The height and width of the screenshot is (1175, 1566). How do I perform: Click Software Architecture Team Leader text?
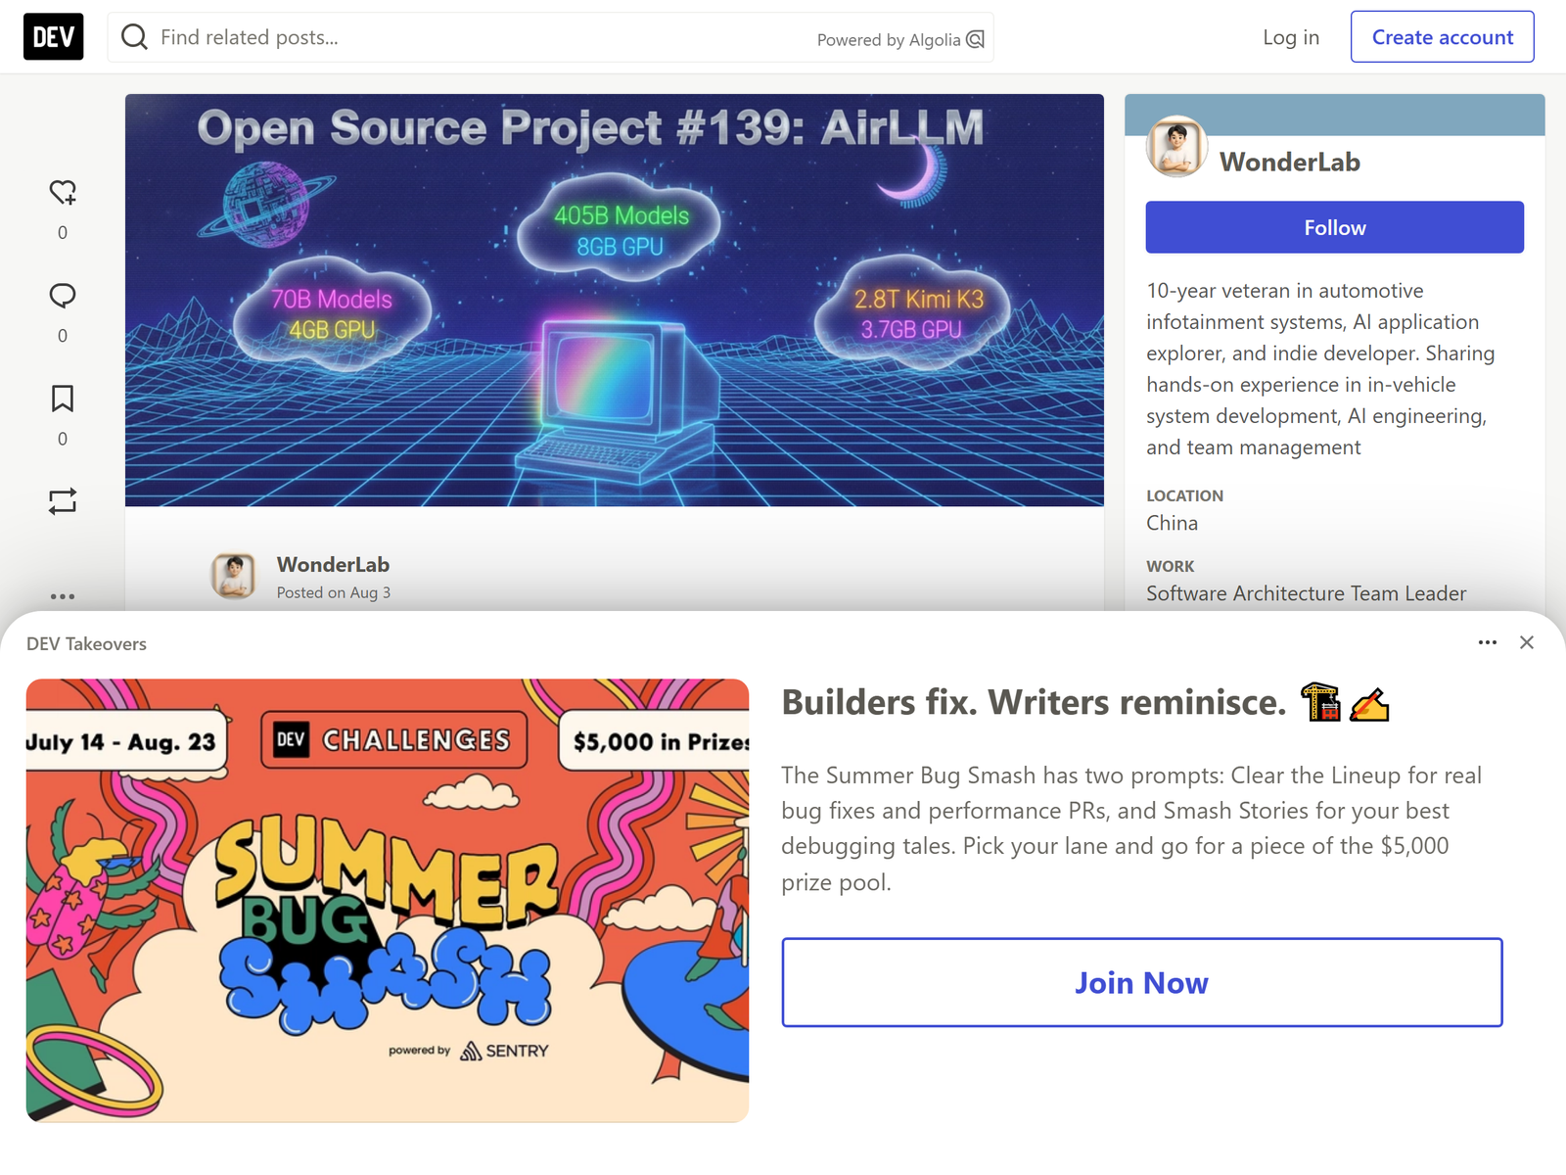[x=1307, y=593]
